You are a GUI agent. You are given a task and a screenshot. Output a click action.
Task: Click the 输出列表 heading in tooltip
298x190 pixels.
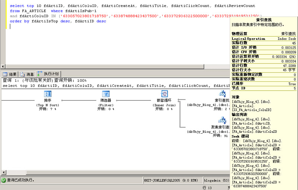click(240, 115)
